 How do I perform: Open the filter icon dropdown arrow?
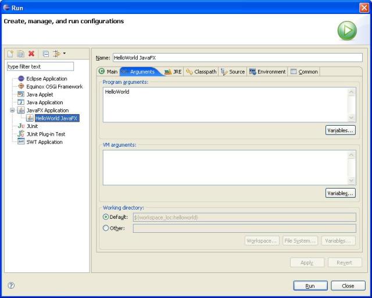point(65,54)
